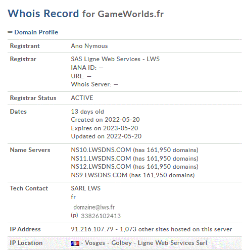
Task: Click the 'Name Servers' row label
Action: (x=30, y=150)
